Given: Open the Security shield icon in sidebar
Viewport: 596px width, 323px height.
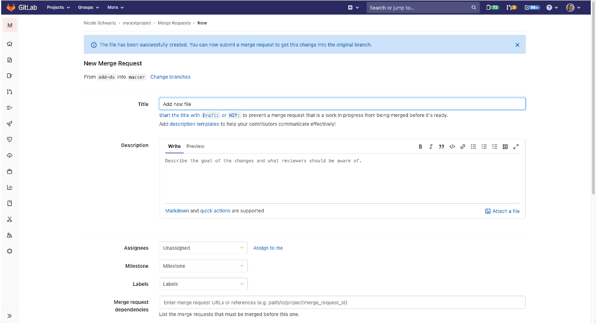Looking at the screenshot, I should (9, 140).
